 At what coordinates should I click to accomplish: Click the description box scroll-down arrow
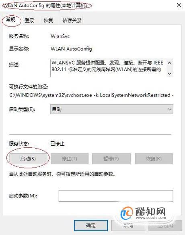169,74
